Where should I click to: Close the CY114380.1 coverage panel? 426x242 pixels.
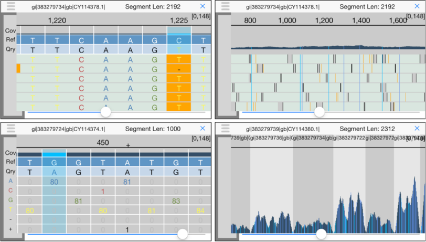coord(417,128)
